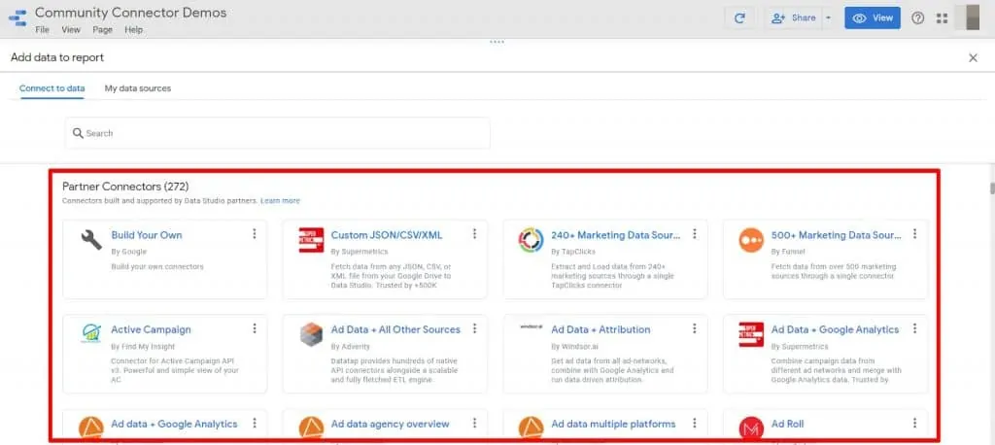Open the Data Studio home logo
This screenshot has width=995, height=445.
pos(16,19)
